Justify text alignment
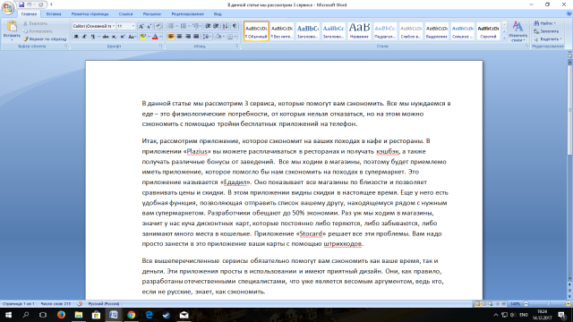This screenshot has width=573, height=322. [196, 37]
